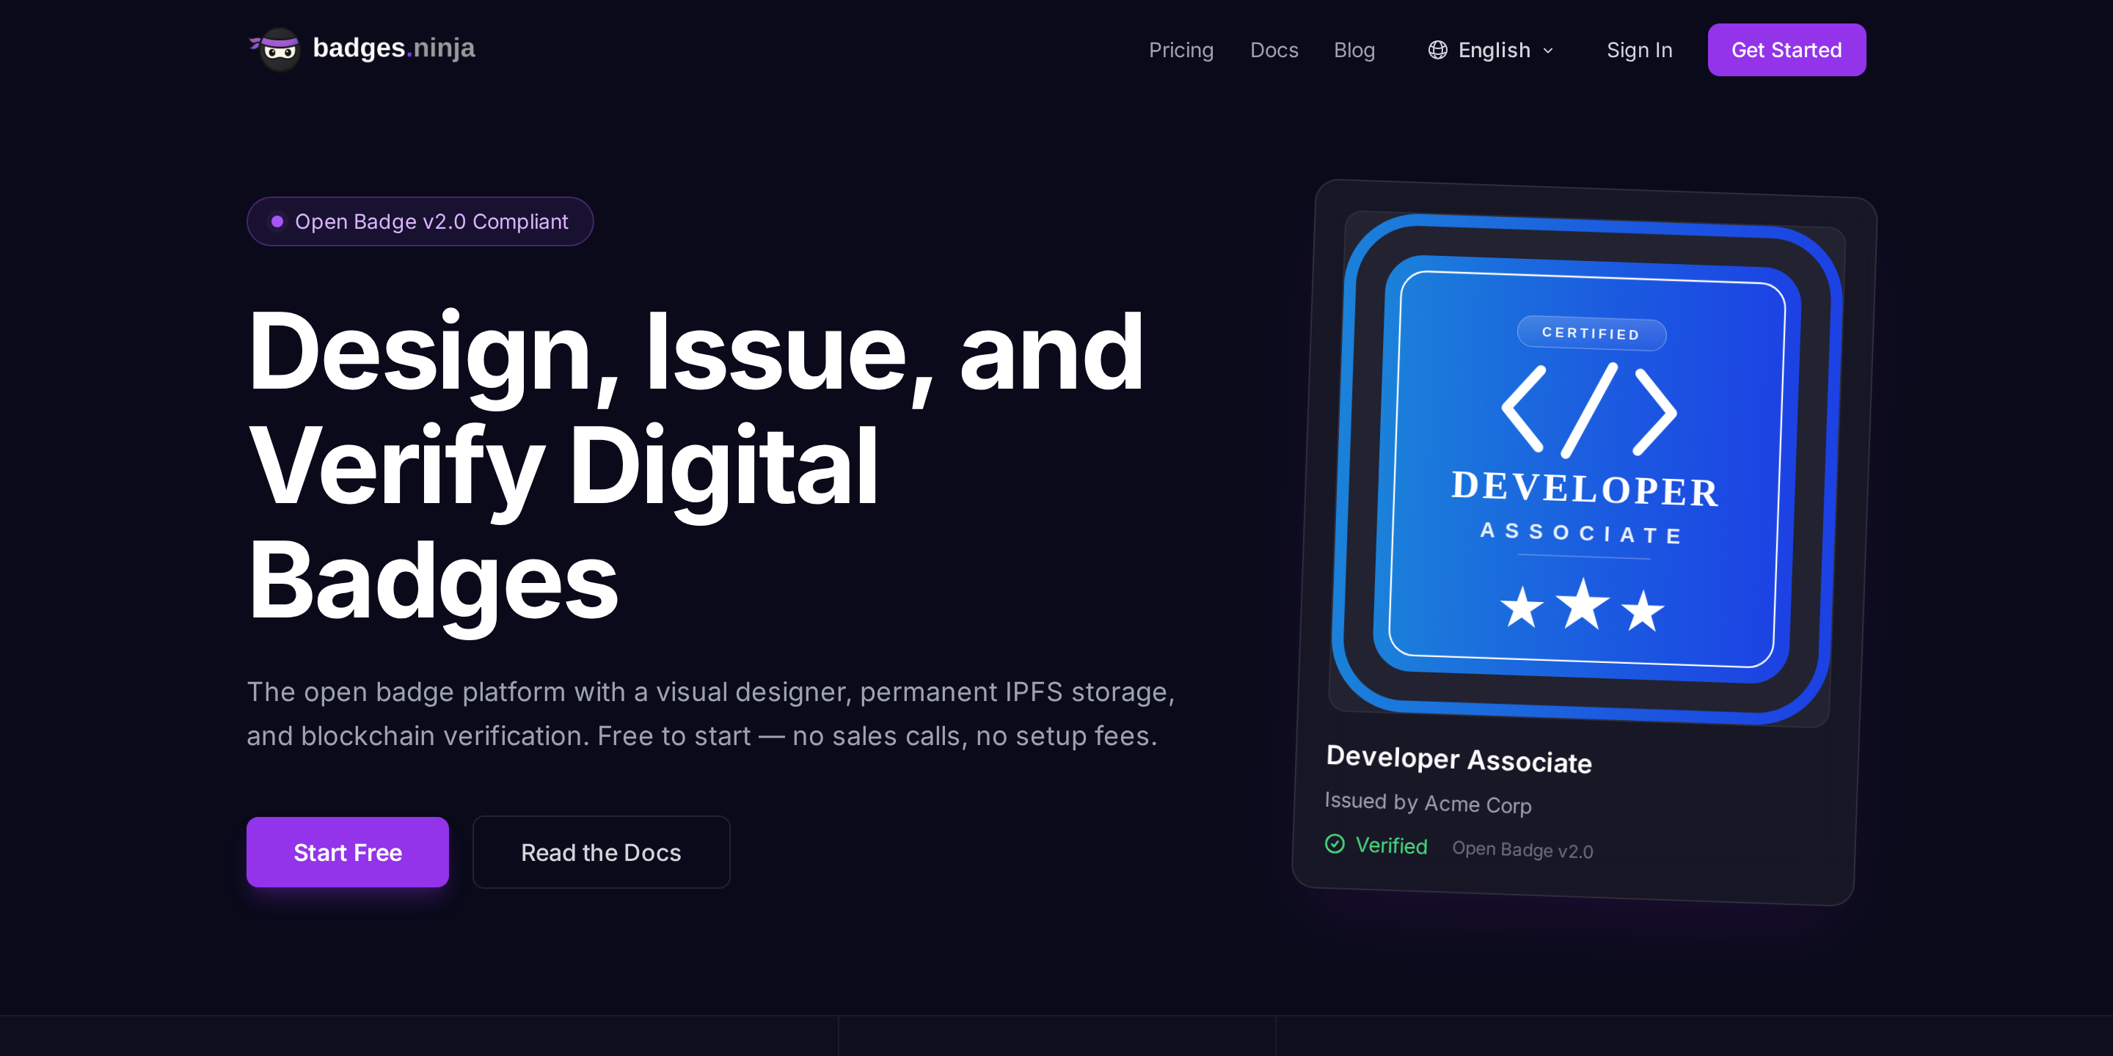Click the Get Started button
The image size is (2113, 1056).
[x=1787, y=50]
